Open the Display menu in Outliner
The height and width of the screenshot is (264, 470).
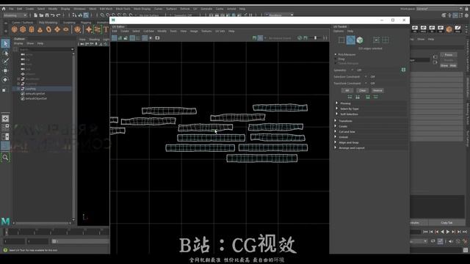coord(18,43)
